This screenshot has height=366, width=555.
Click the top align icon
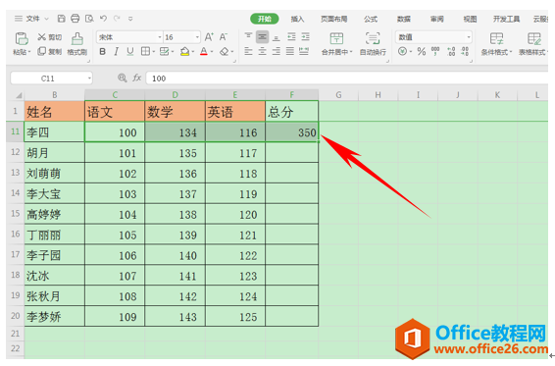248,36
